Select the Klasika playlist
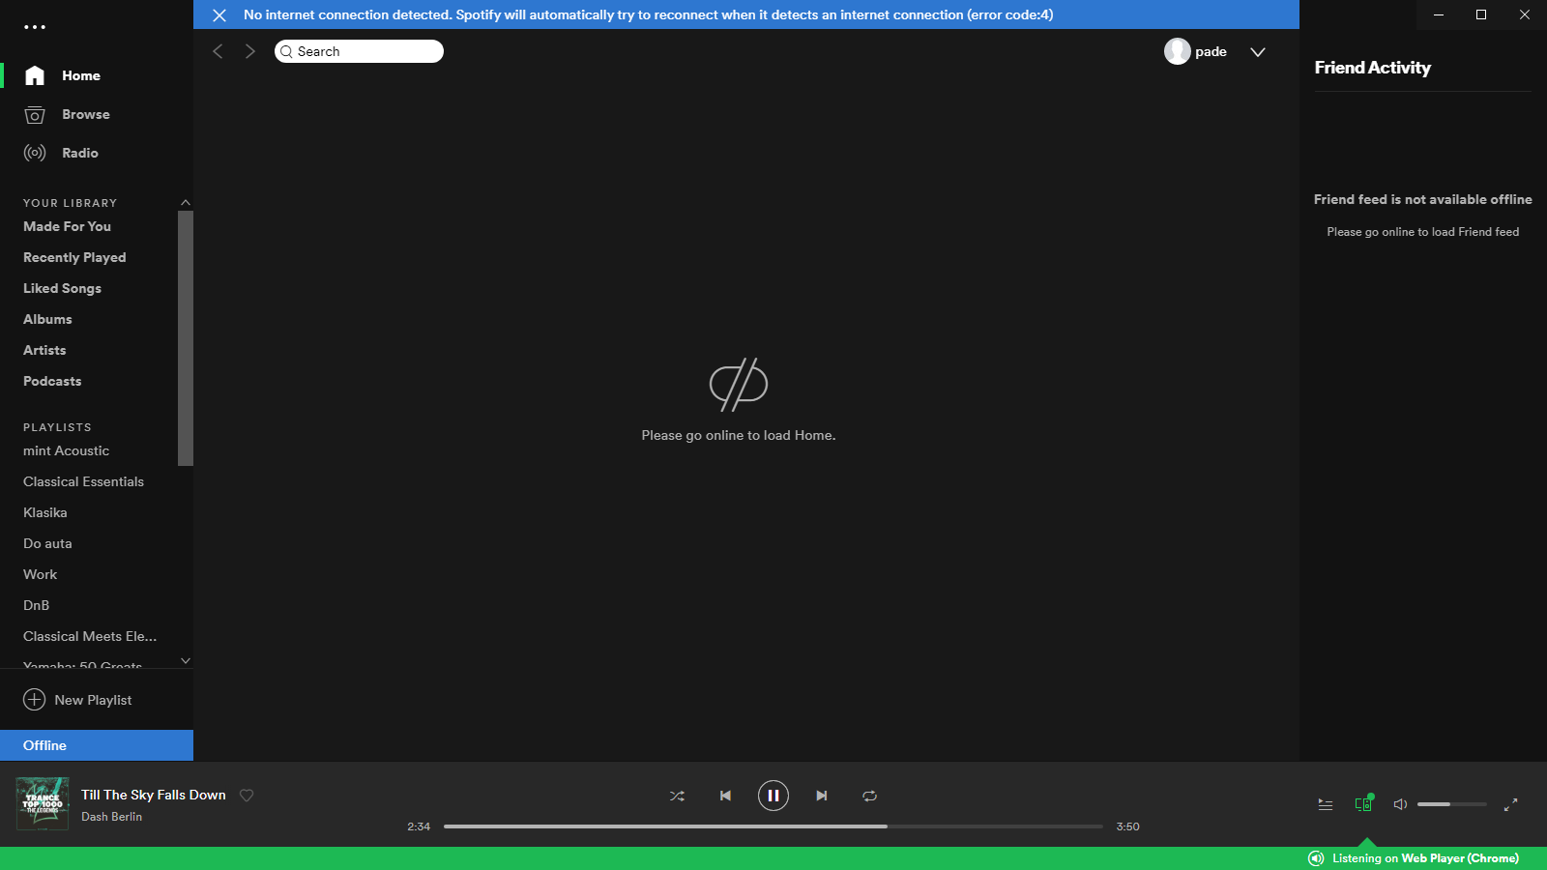Image resolution: width=1547 pixels, height=870 pixels. 45,512
